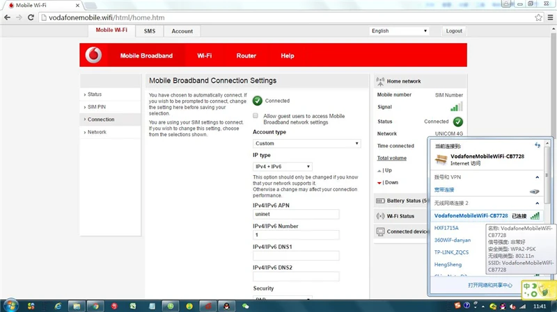Open the Wi-Fi menu in the red bar

(x=205, y=56)
